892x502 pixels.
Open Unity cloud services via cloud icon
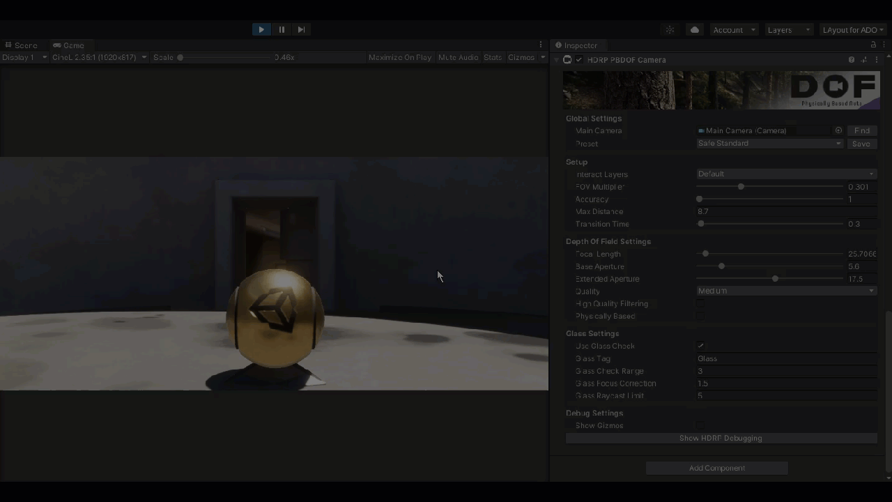click(x=695, y=30)
